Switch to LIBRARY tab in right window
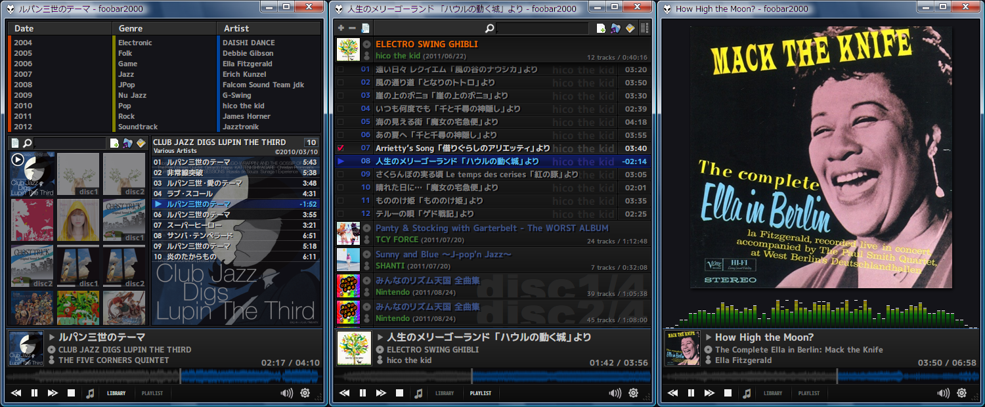Viewport: 985px width, 407px height. pyautogui.click(x=773, y=393)
